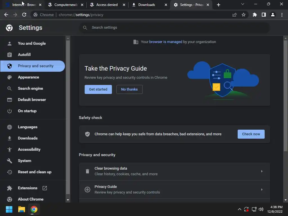Click the sidebar scrollbar thumb
The image size is (288, 216).
tap(68, 117)
